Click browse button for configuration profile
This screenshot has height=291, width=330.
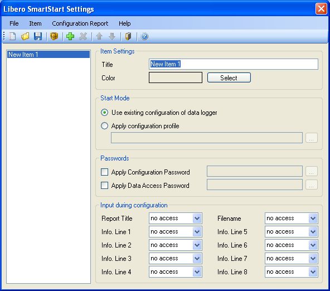pos(312,138)
